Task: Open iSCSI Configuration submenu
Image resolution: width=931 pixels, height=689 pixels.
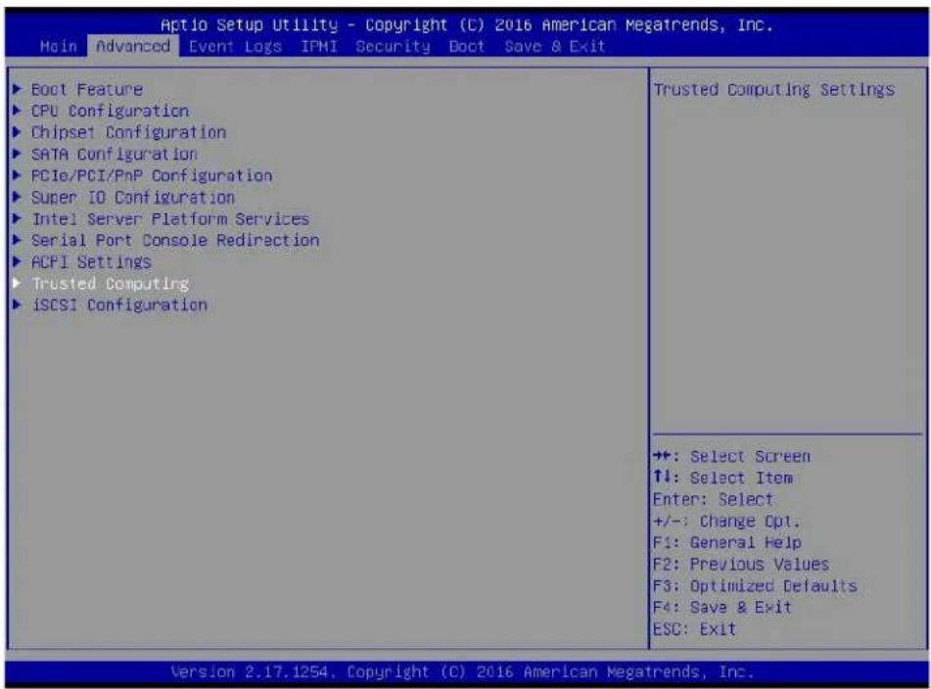Action: (119, 305)
